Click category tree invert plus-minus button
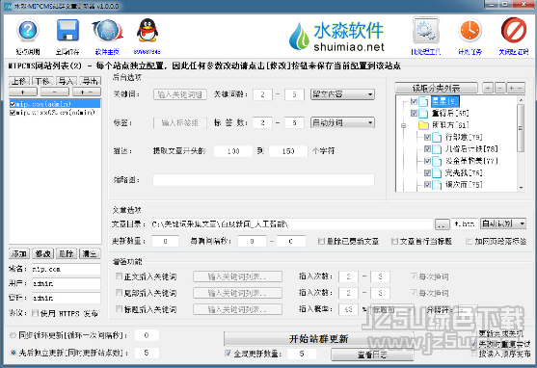Image resolution: width=537 pixels, height=368 pixels. click(x=515, y=88)
